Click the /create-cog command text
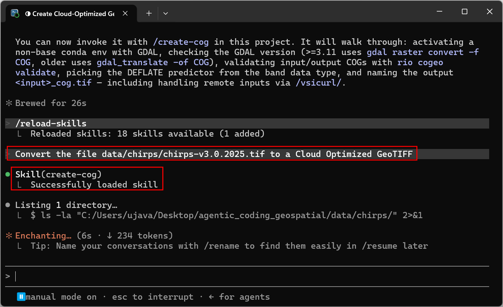Viewport: 503px width, 307px height. coord(181,42)
